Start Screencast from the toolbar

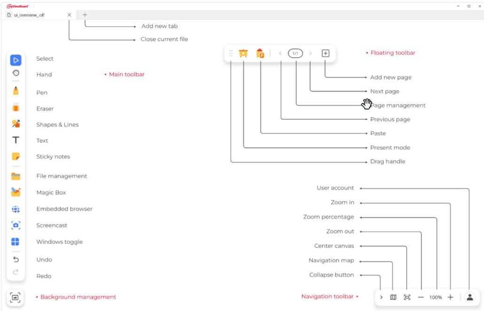point(16,225)
